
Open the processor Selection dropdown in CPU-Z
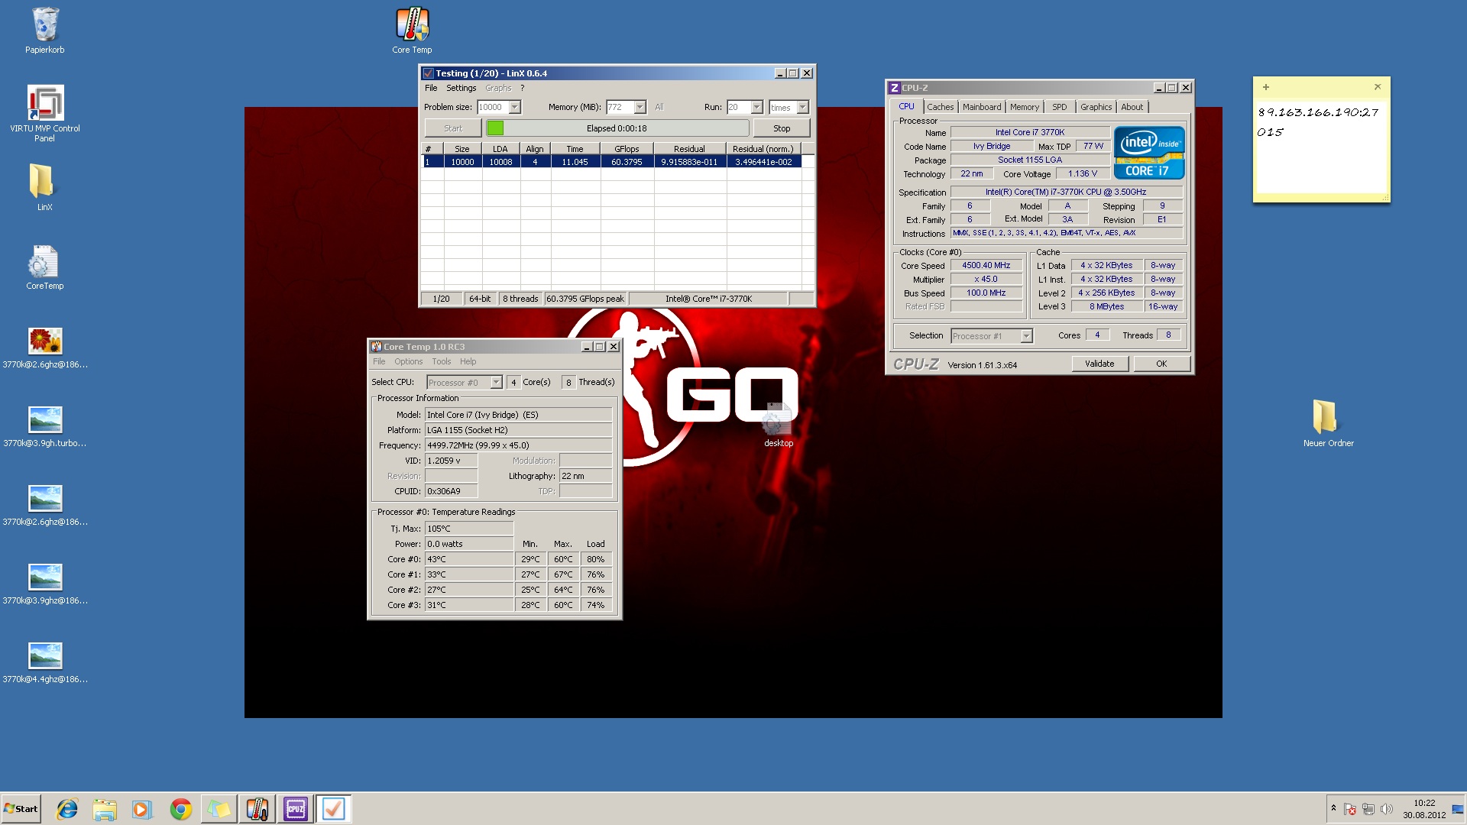click(1026, 336)
